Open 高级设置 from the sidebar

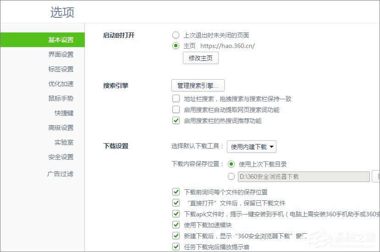coord(61,128)
